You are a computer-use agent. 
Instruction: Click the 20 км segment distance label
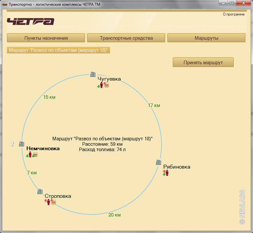click(x=115, y=215)
